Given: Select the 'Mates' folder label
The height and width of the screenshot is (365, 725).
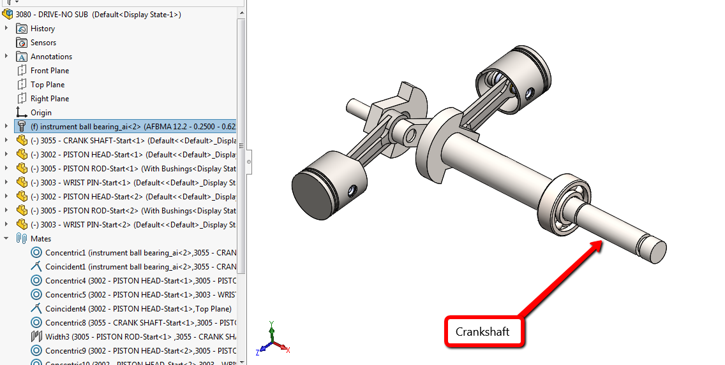Looking at the screenshot, I should [x=41, y=239].
